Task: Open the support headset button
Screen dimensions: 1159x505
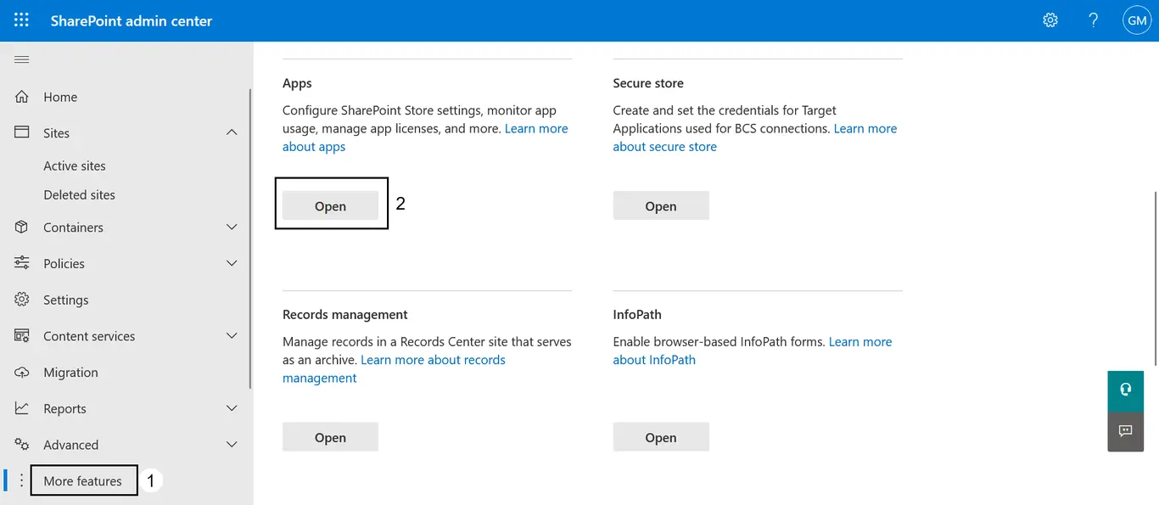Action: click(x=1126, y=390)
